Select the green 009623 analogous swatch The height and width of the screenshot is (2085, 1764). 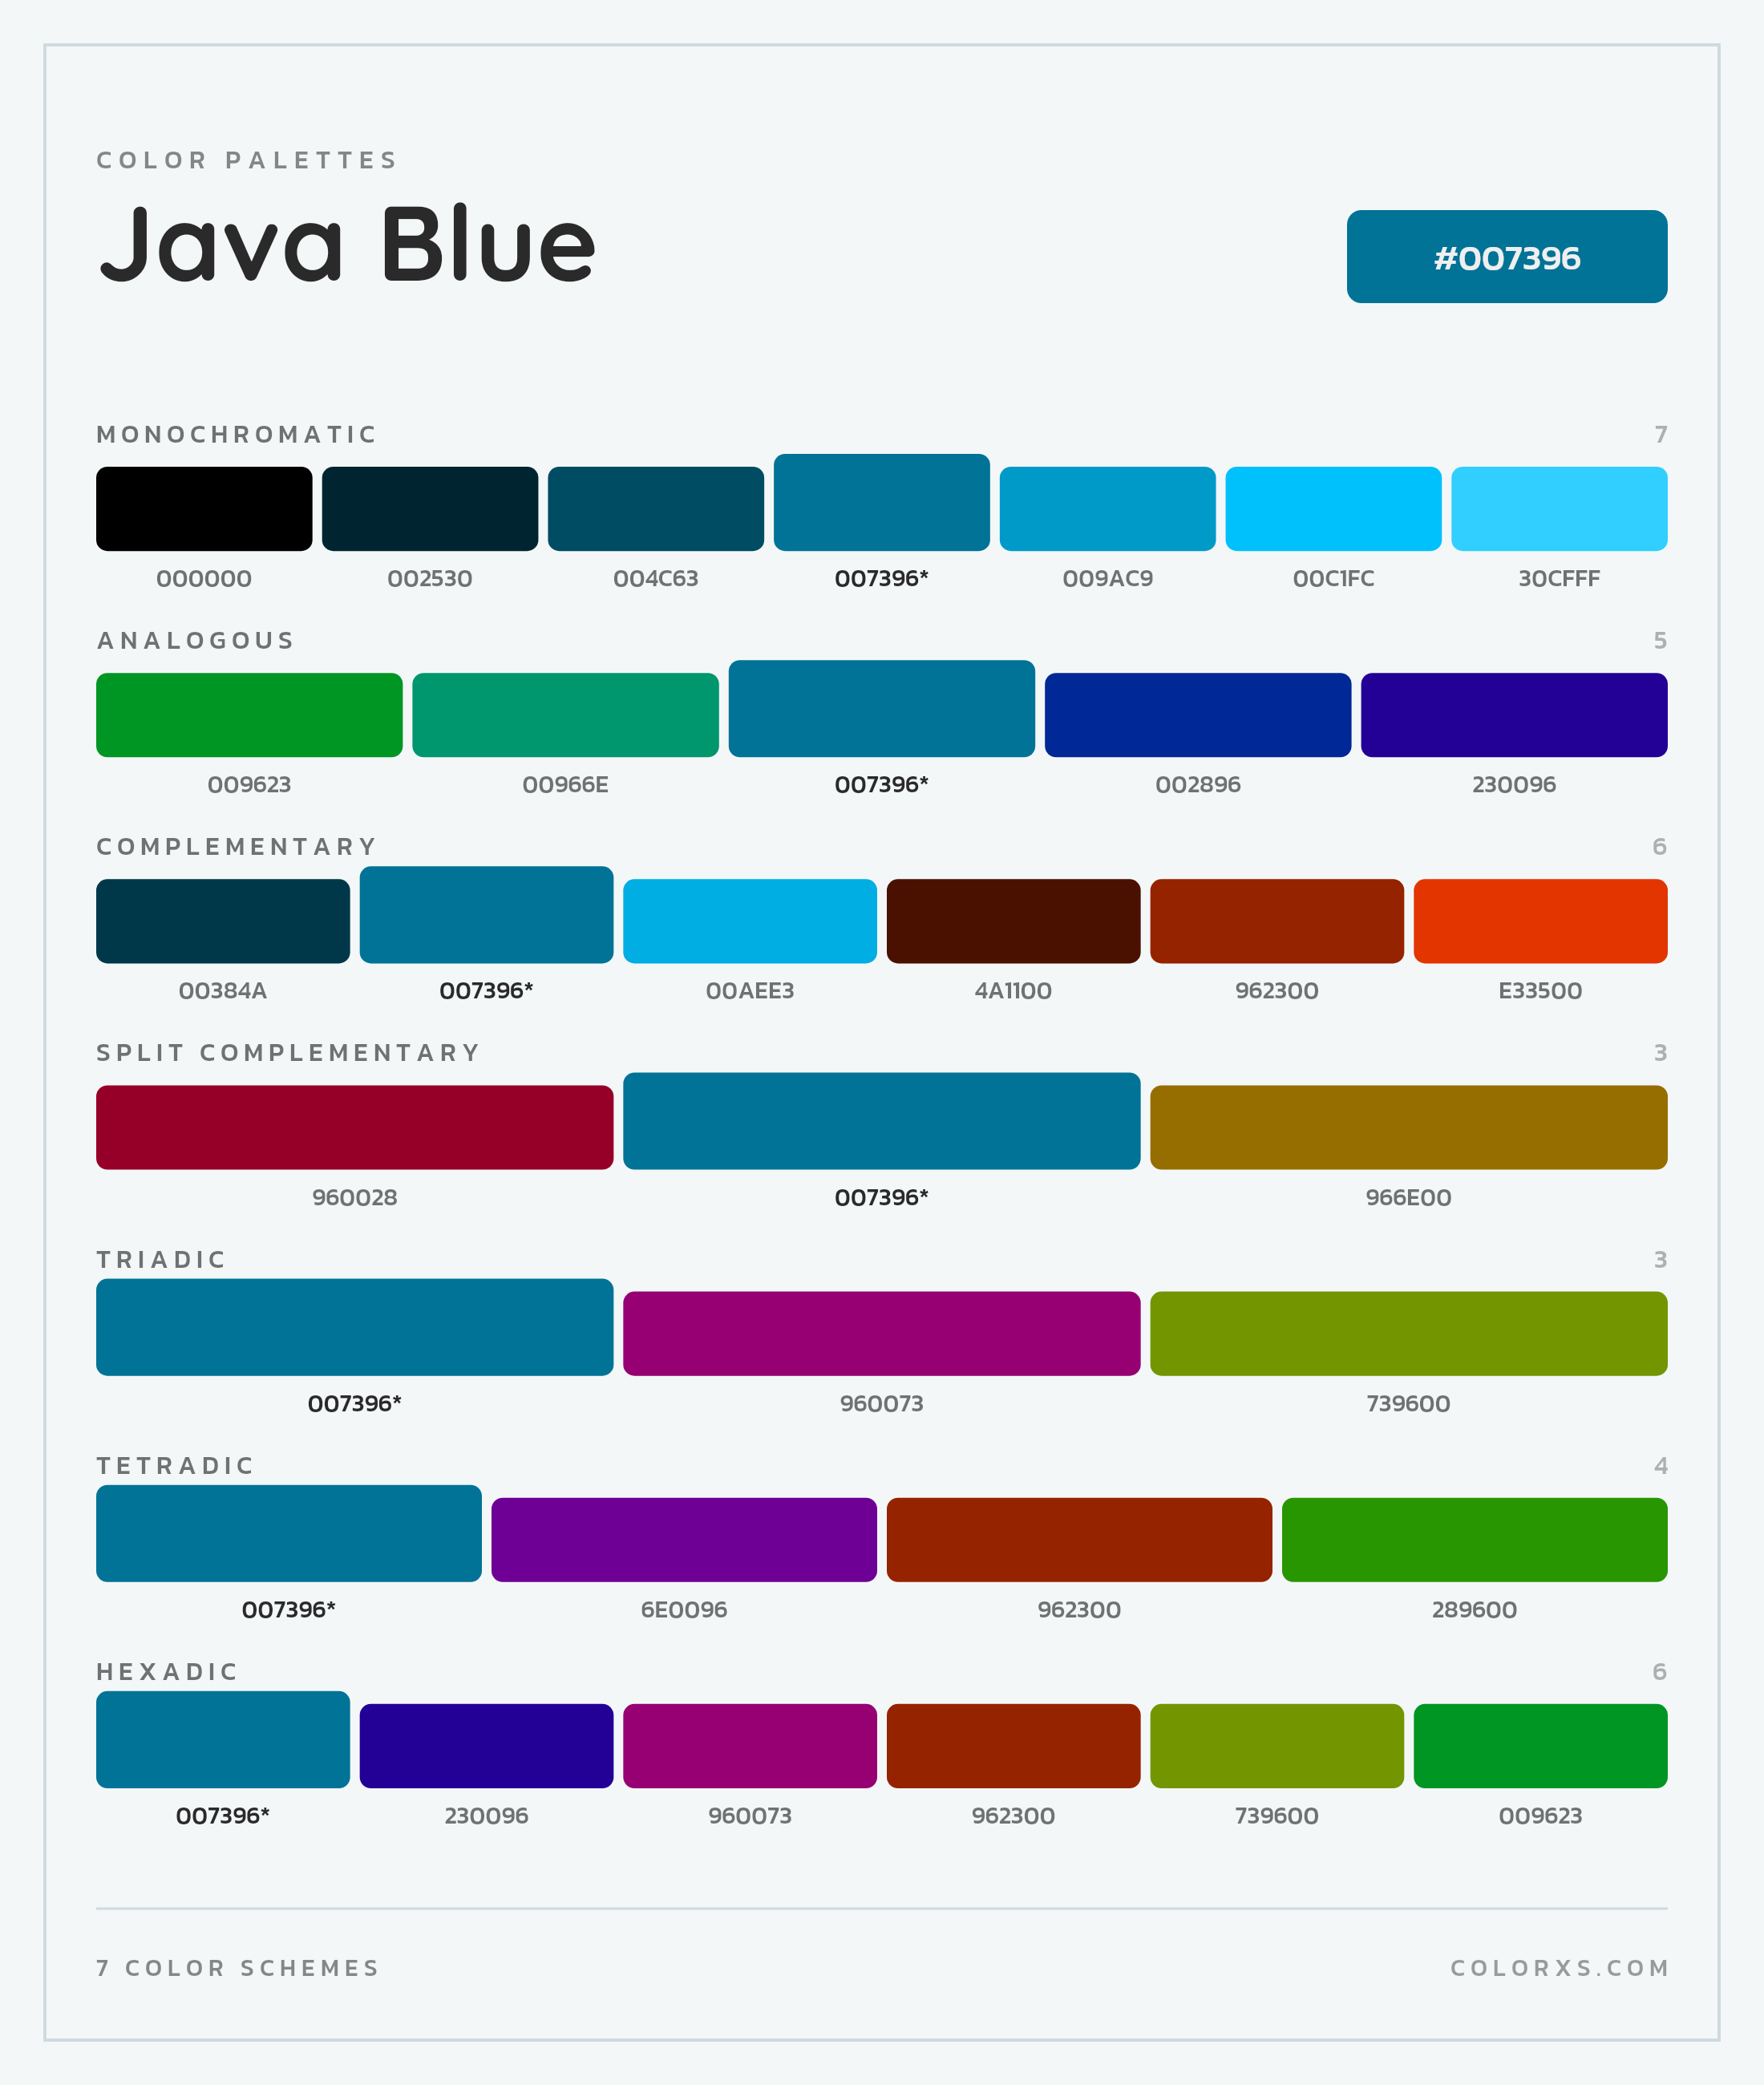pyautogui.click(x=249, y=715)
